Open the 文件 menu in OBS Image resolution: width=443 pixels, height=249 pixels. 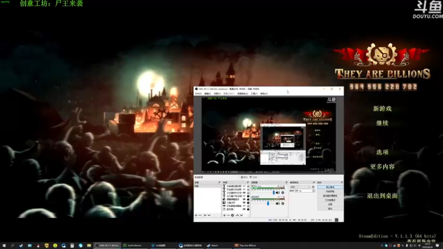(x=199, y=94)
